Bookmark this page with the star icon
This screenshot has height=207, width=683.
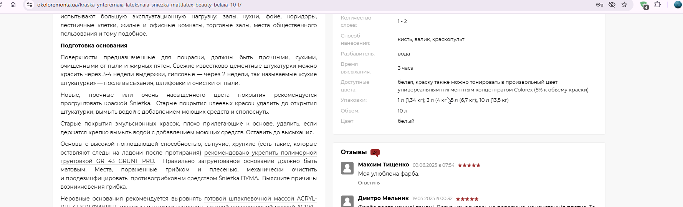[x=624, y=5]
